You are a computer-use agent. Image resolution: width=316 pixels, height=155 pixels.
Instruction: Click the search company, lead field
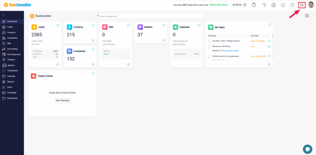[150, 16]
